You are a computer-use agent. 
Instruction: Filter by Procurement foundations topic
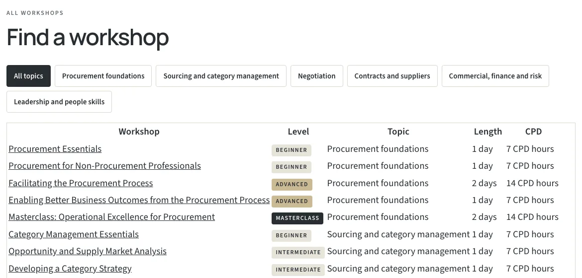coord(103,76)
